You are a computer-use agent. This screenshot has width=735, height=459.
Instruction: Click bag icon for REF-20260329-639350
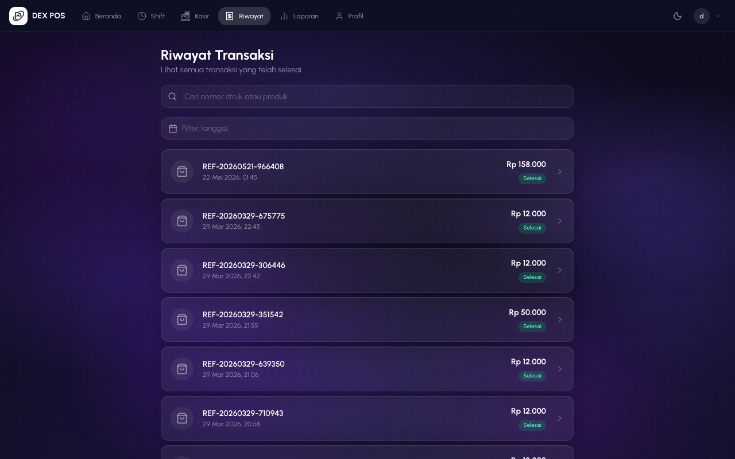pyautogui.click(x=182, y=369)
